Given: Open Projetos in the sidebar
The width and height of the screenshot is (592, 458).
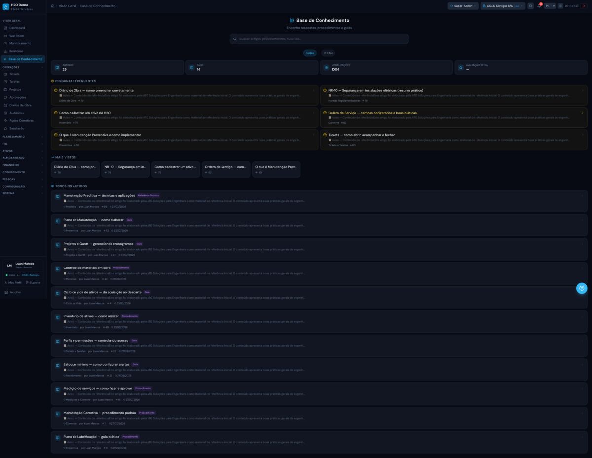Looking at the screenshot, I should 23,89.
